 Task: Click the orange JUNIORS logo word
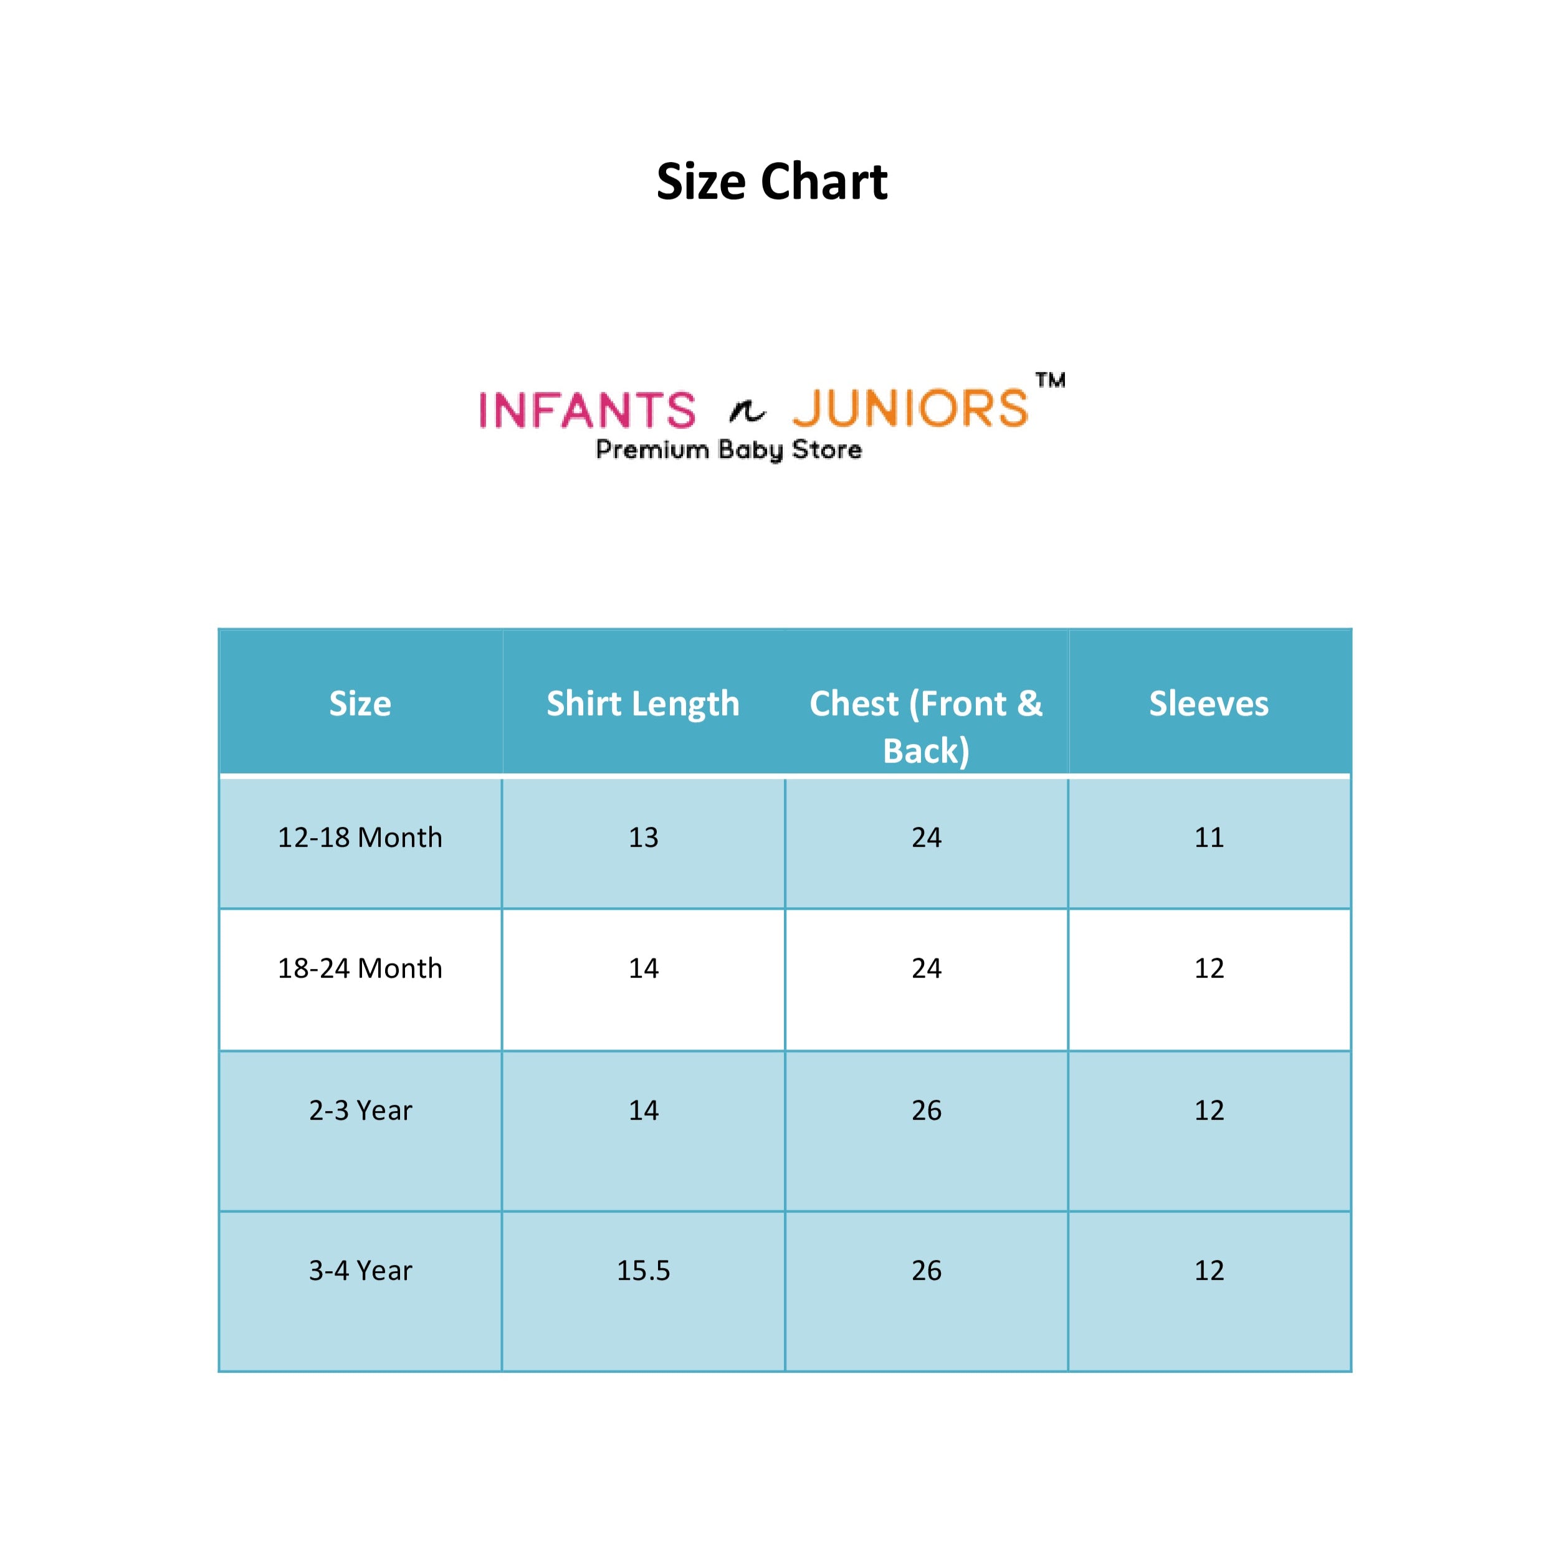tap(910, 408)
